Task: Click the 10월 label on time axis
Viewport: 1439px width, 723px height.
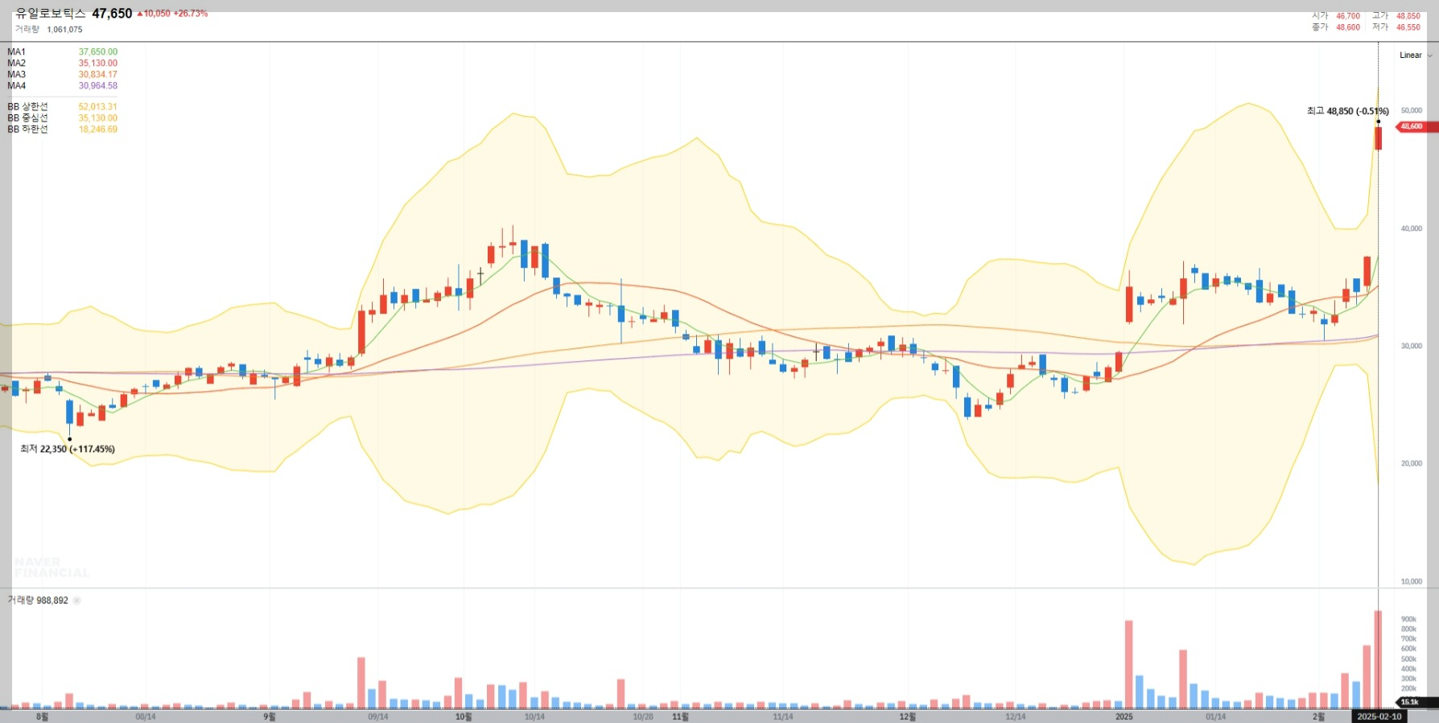Action: click(x=464, y=717)
